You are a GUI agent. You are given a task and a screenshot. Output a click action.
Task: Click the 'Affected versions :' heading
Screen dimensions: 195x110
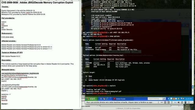coord(9,41)
